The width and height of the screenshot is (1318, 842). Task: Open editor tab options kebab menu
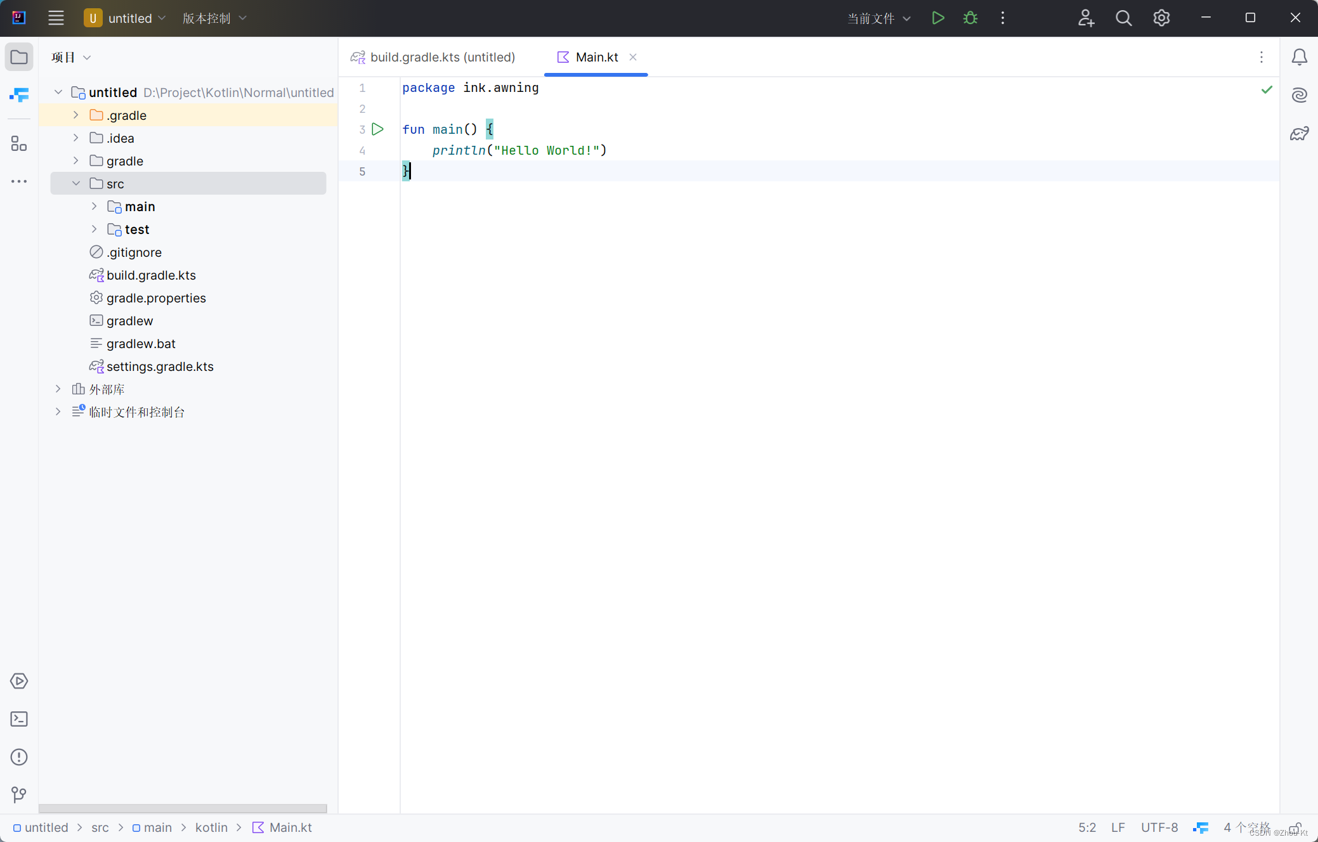click(1261, 57)
